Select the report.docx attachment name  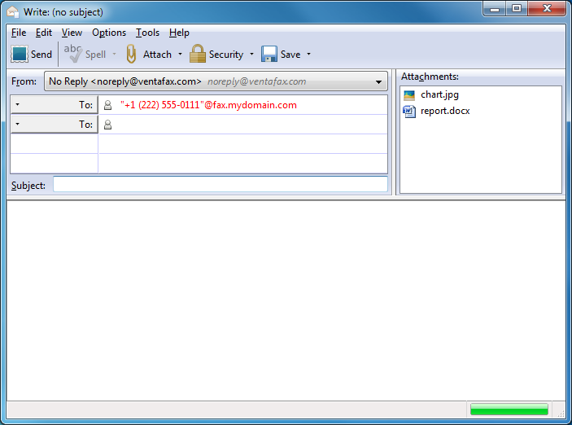pos(445,111)
